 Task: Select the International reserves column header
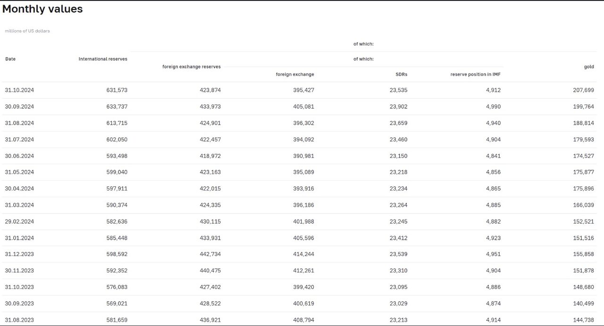[103, 59]
